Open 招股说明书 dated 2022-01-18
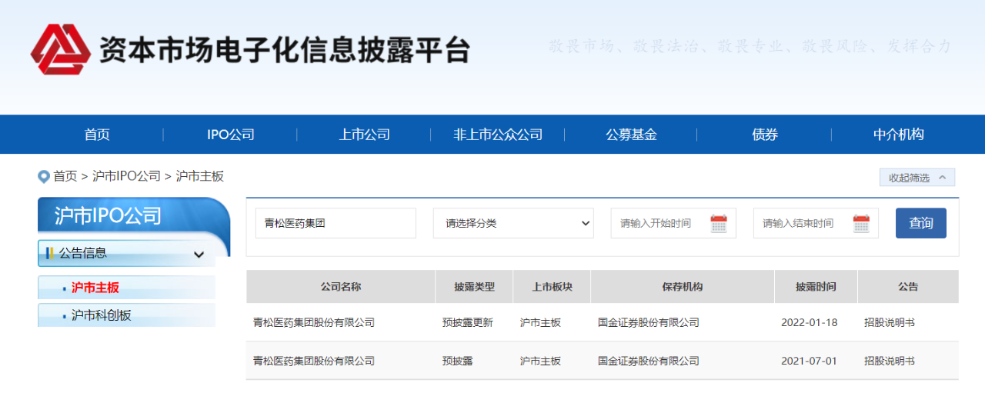The height and width of the screenshot is (393, 985). [x=890, y=323]
